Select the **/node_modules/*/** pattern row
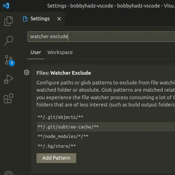Image resolution: width=175 pixels, height=175 pixels. (106, 136)
